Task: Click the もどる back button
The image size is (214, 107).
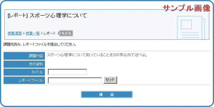Action: click(x=66, y=33)
